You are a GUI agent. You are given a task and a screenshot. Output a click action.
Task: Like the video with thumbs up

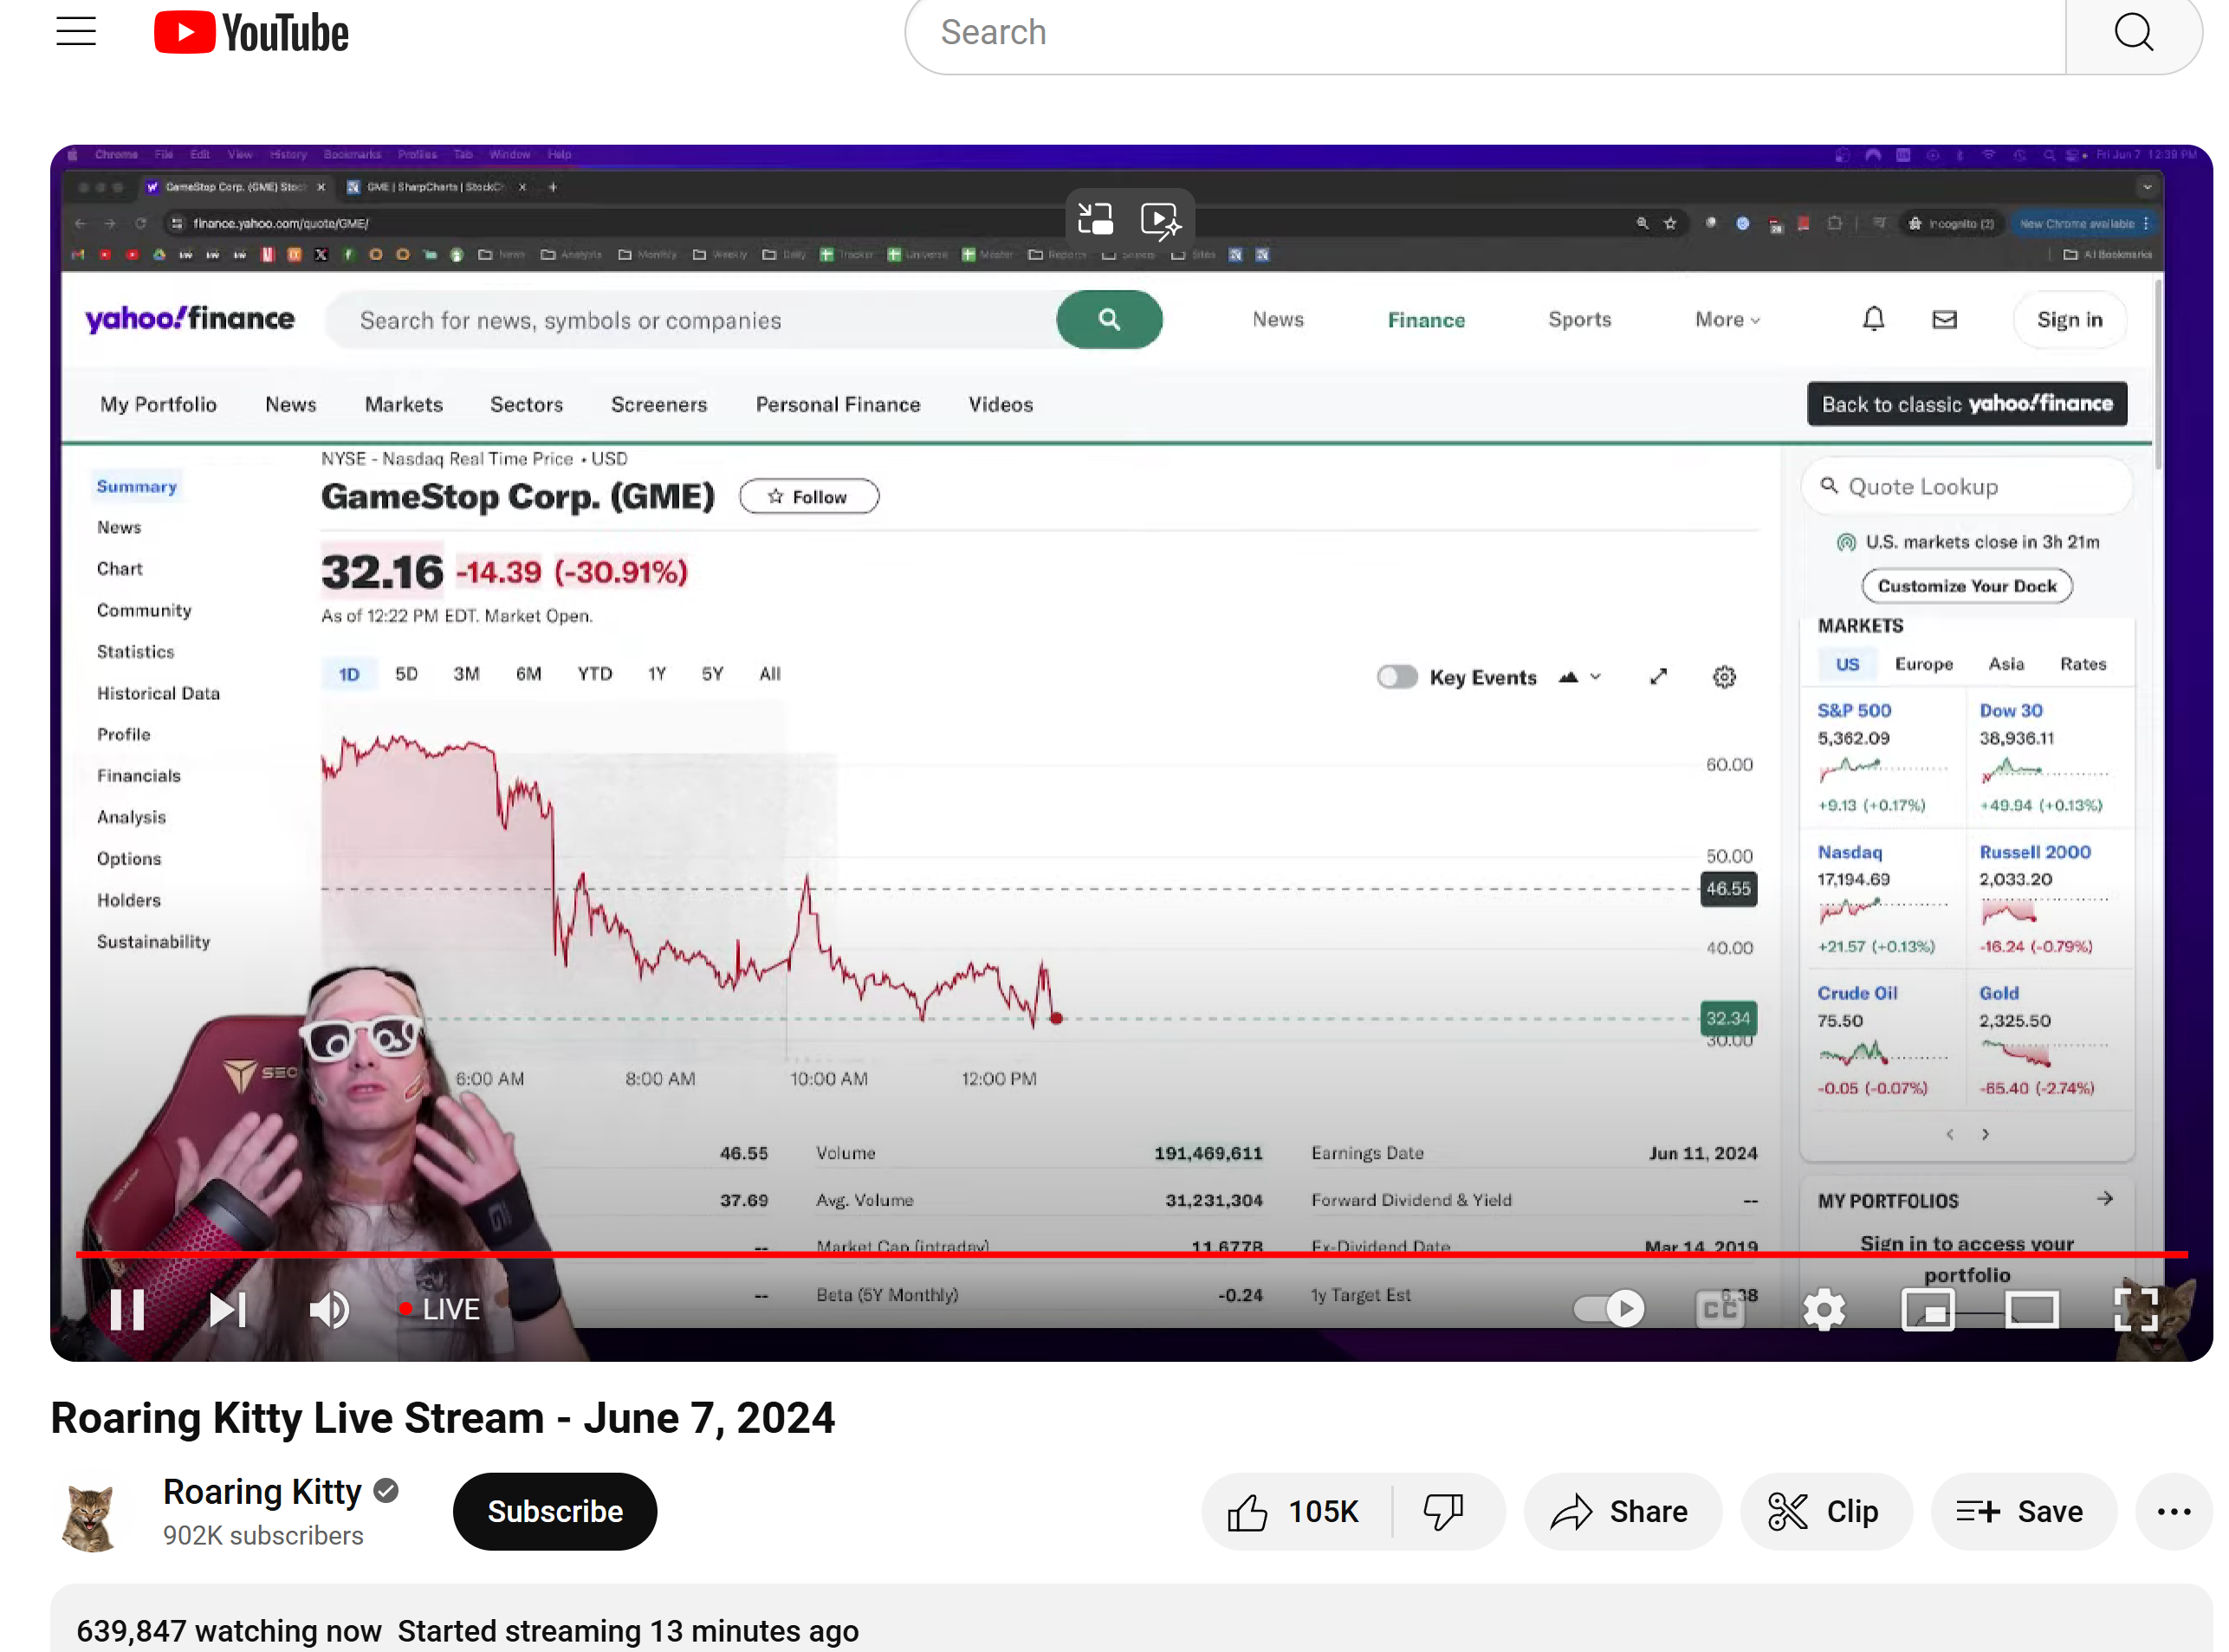[x=1294, y=1511]
